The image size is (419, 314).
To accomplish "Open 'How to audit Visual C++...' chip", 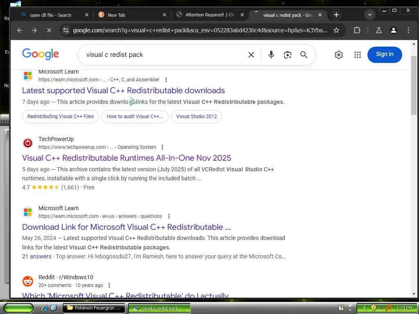I will click(x=135, y=117).
